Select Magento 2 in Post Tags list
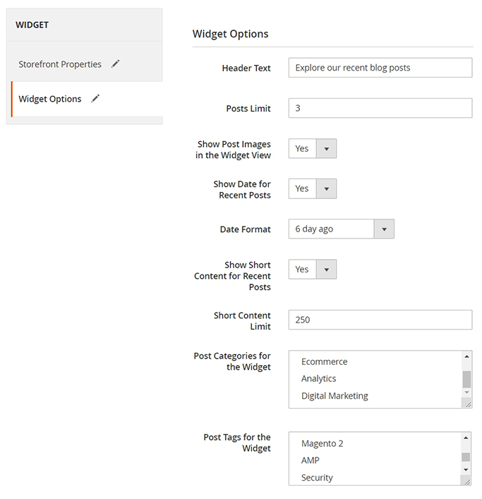482x499 pixels. (x=323, y=444)
